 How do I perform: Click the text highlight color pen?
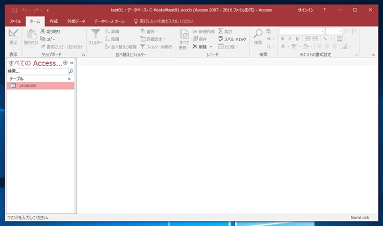[294, 46]
